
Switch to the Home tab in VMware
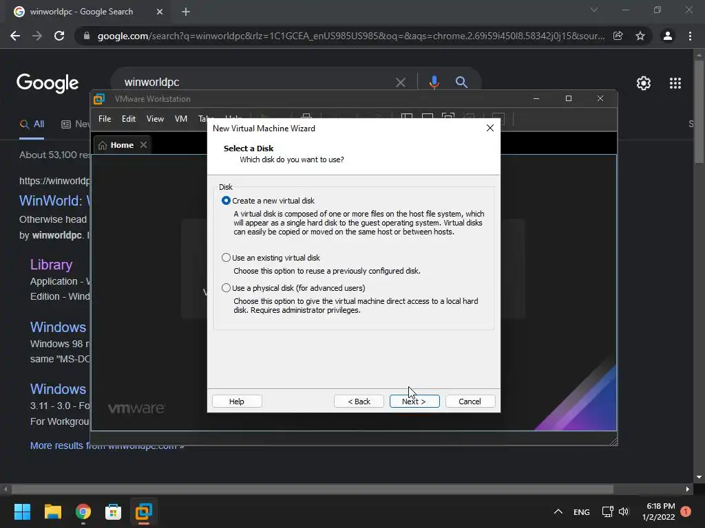[x=122, y=145]
